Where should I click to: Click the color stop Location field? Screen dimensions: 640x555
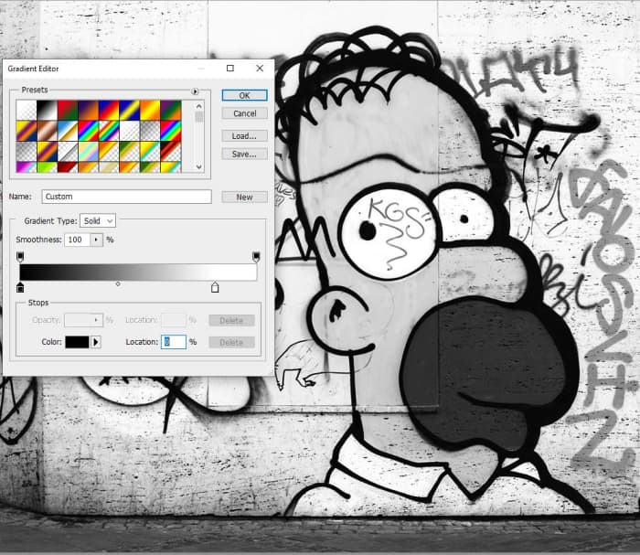point(174,342)
